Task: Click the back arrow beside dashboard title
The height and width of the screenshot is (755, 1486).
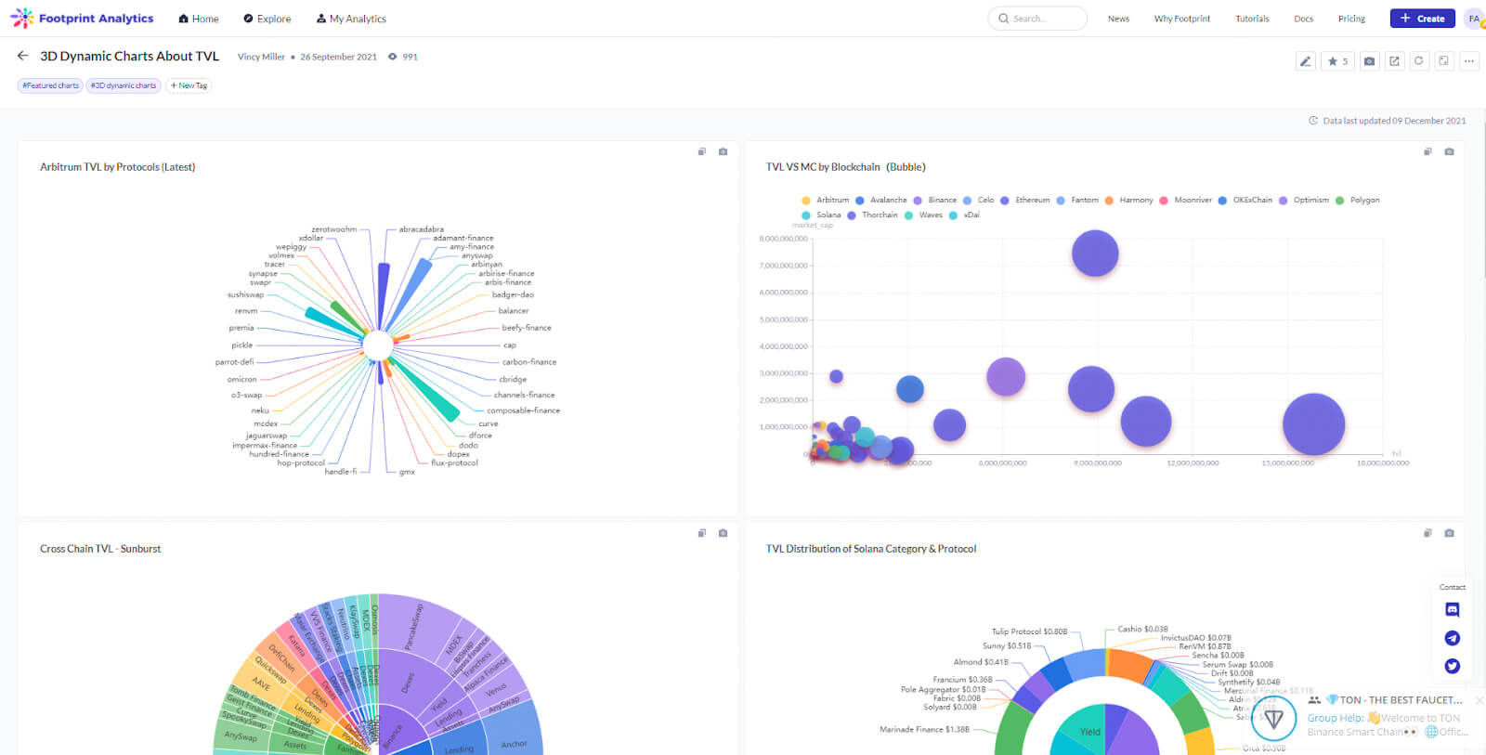Action: [x=23, y=56]
